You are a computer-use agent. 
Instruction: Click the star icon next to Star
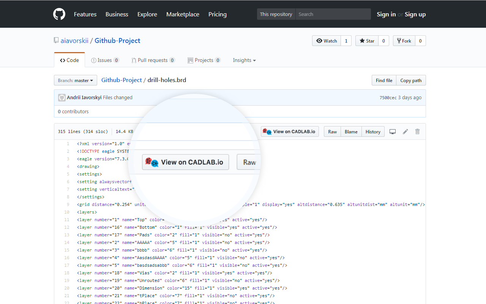[x=362, y=41]
